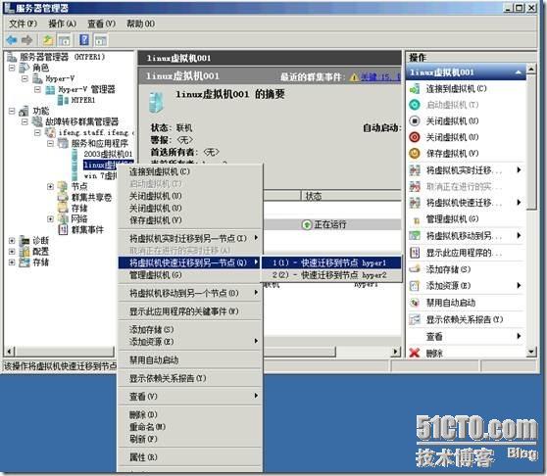This screenshot has width=547, height=476.
Task: Click the Back arrow toolbar icon
Action: coord(11,40)
